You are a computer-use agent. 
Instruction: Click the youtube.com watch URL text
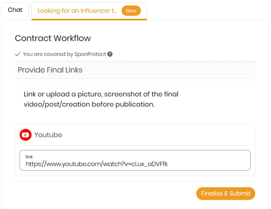click(97, 164)
